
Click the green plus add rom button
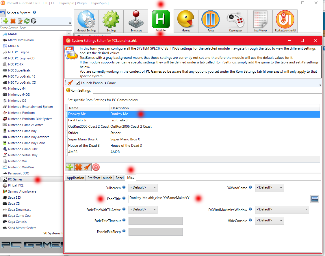pyautogui.click(x=70, y=167)
